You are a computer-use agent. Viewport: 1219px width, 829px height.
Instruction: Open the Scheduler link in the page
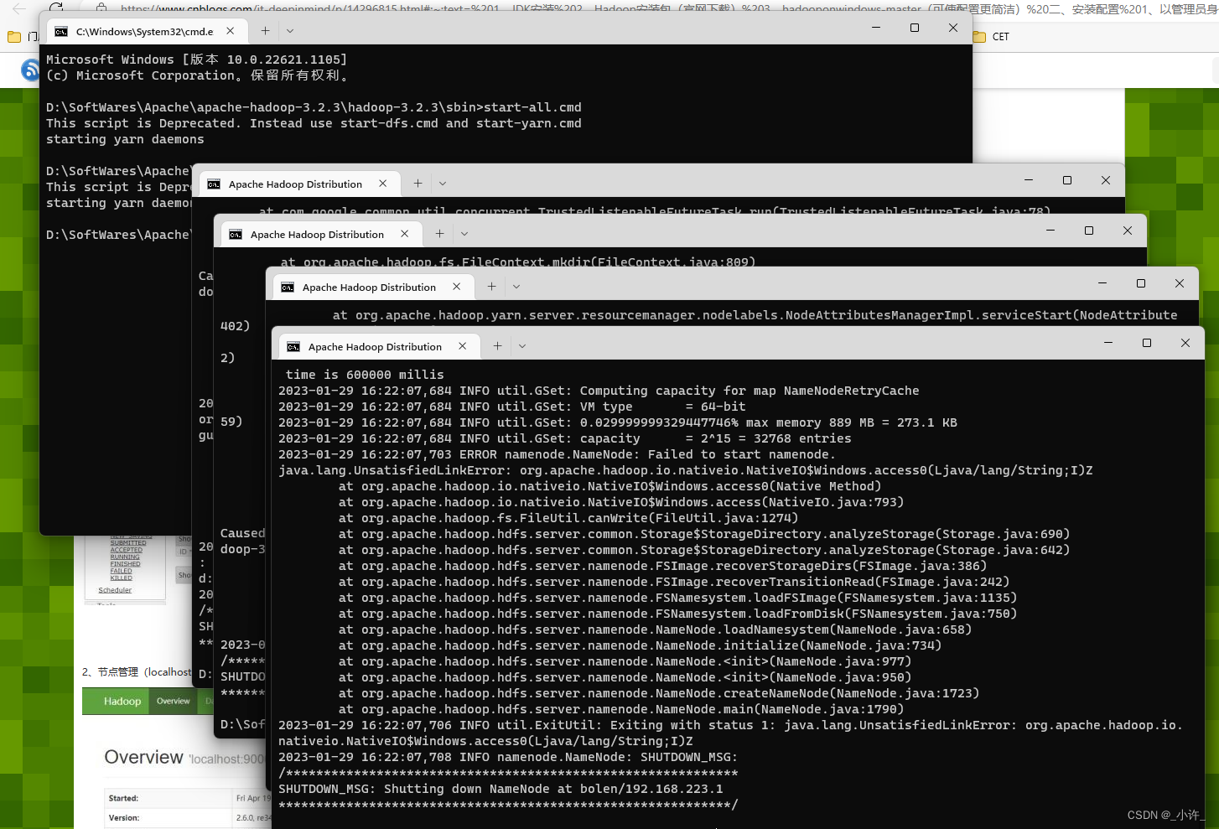click(115, 590)
